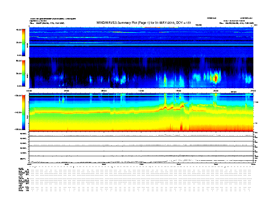273x211 pixels.
Task: Click the 20:00 tick label under RAD1 panel
Action: [x=216, y=91]
